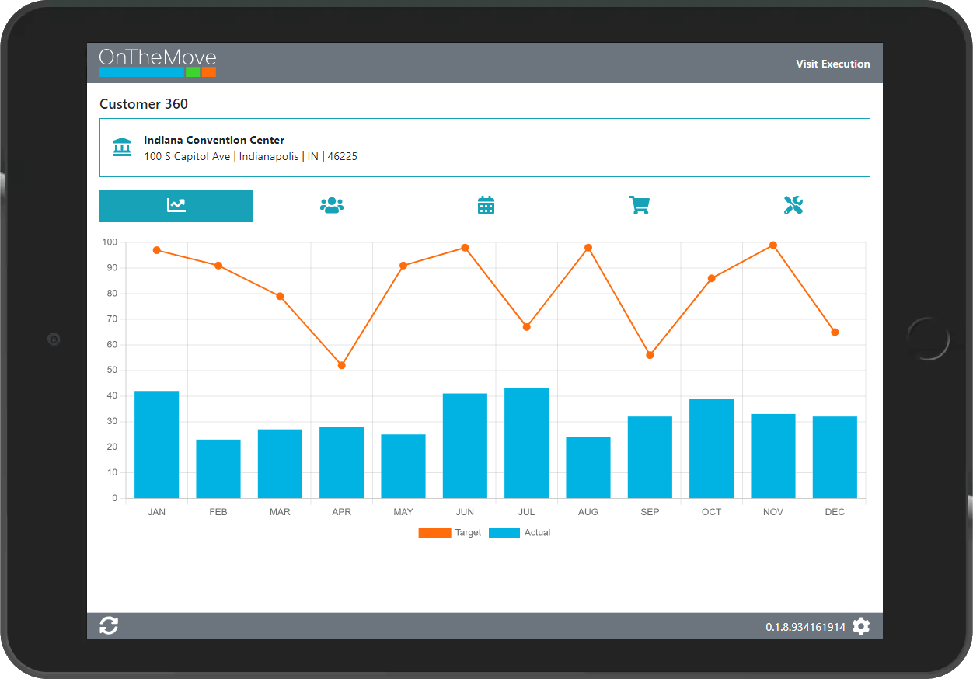Click the OnTheMove logo
Image resolution: width=973 pixels, height=679 pixels.
coord(158,63)
